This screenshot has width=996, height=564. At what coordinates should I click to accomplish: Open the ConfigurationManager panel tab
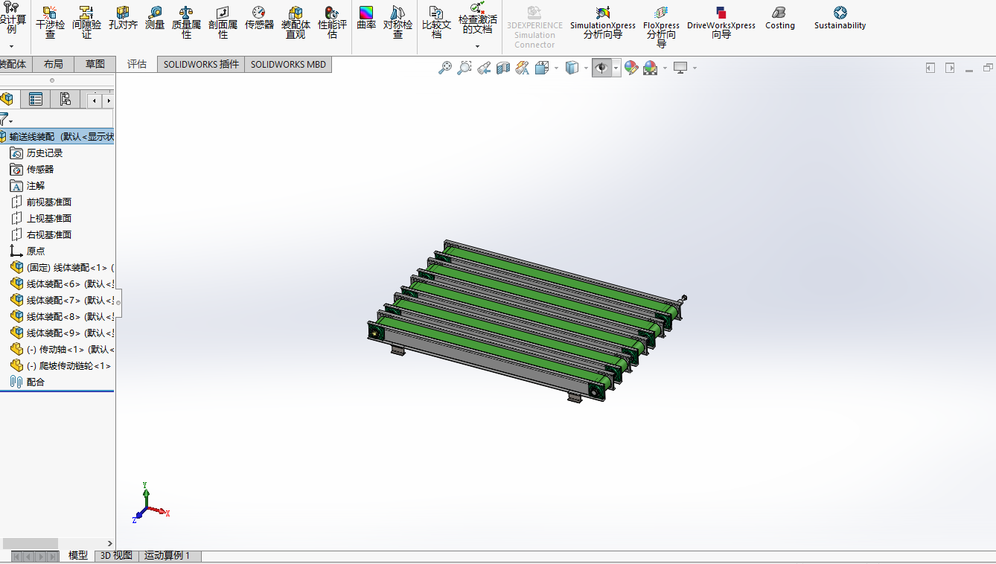pyautogui.click(x=66, y=99)
